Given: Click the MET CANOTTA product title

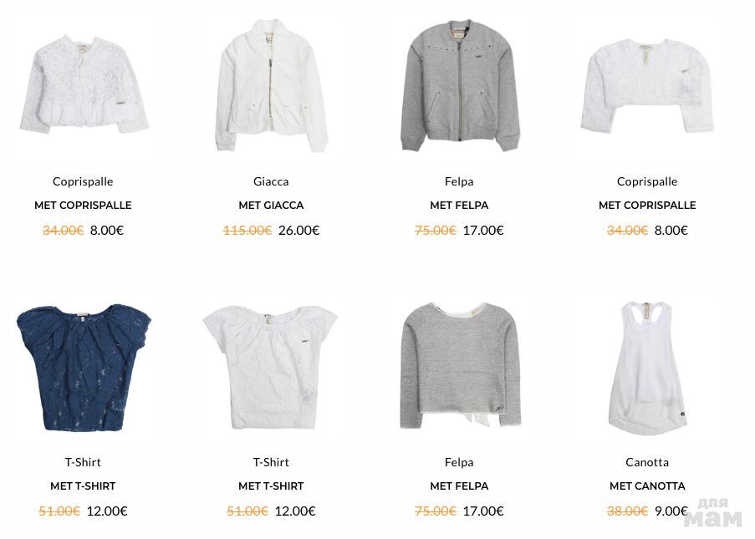Looking at the screenshot, I should click(x=647, y=486).
